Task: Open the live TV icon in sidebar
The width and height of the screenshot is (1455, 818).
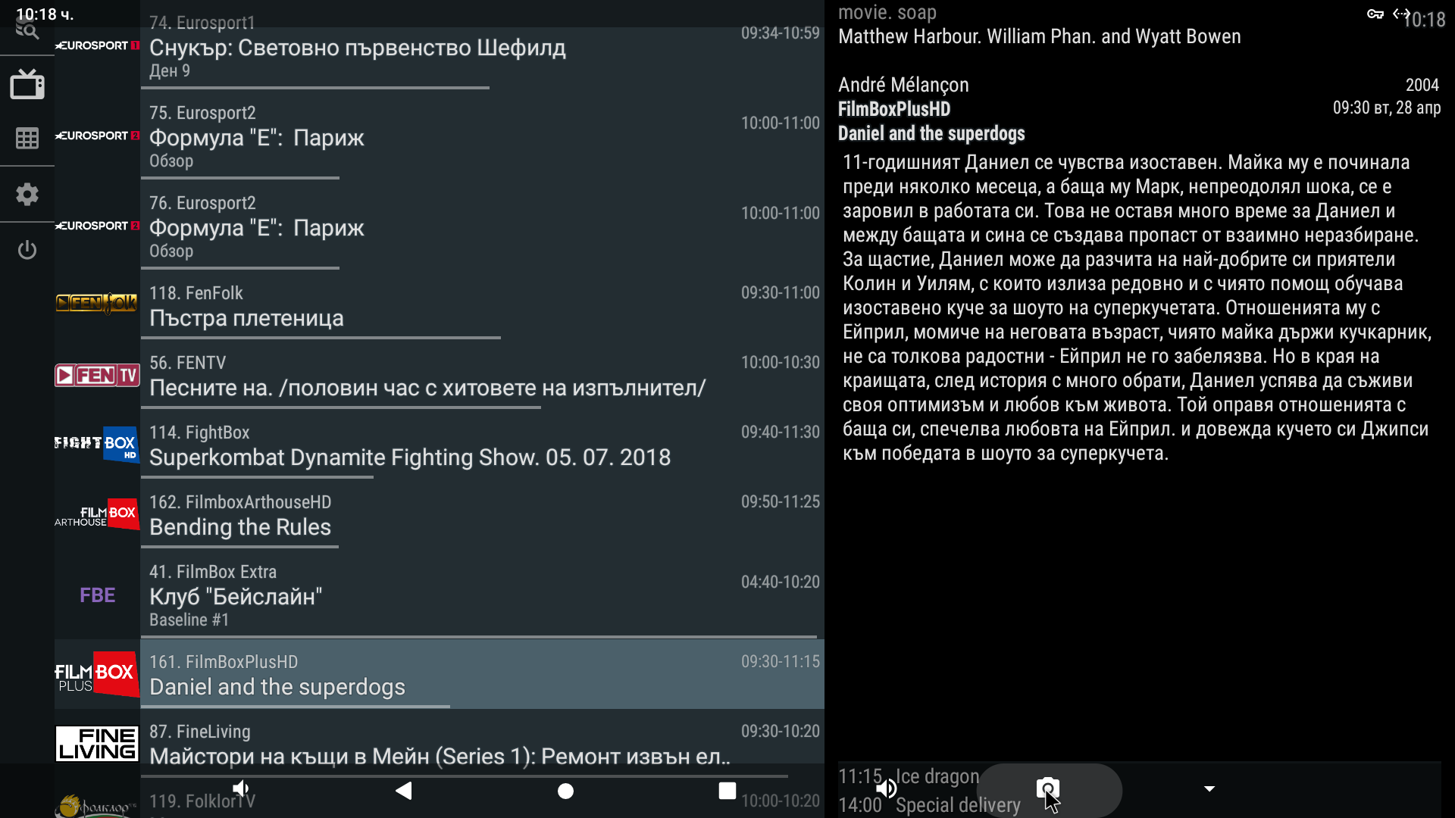Action: pyautogui.click(x=27, y=84)
